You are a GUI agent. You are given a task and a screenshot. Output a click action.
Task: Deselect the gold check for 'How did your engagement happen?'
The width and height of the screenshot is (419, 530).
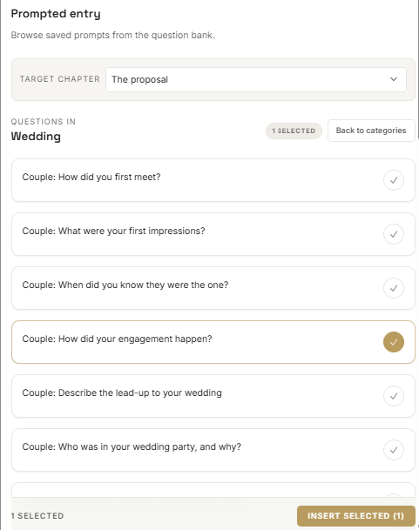[x=393, y=342]
